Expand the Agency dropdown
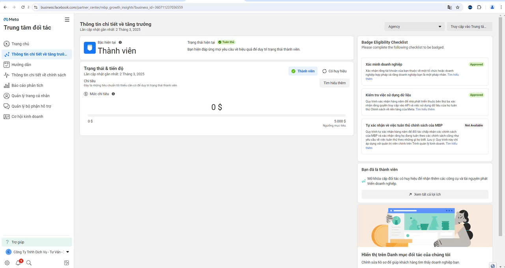 415,26
